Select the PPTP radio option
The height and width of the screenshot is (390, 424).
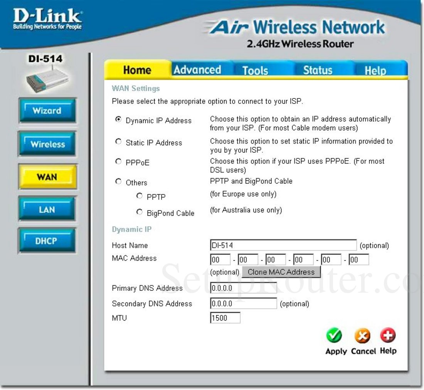pyautogui.click(x=140, y=196)
